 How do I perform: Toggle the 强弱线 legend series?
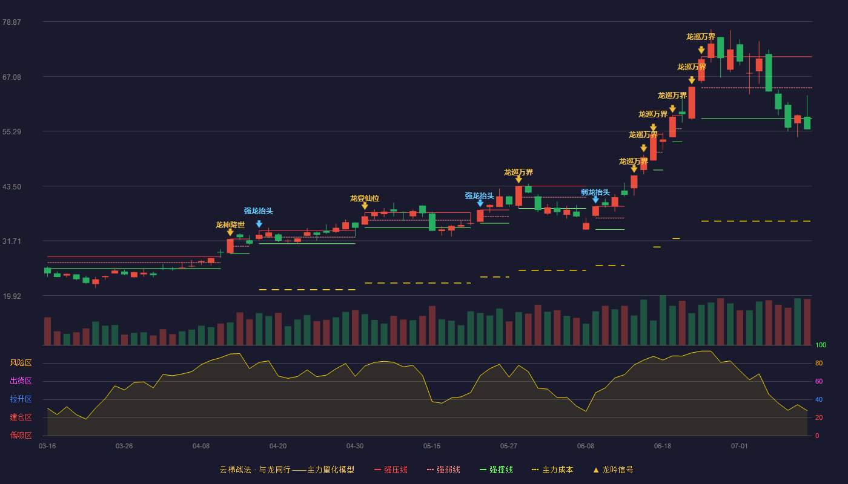(443, 469)
